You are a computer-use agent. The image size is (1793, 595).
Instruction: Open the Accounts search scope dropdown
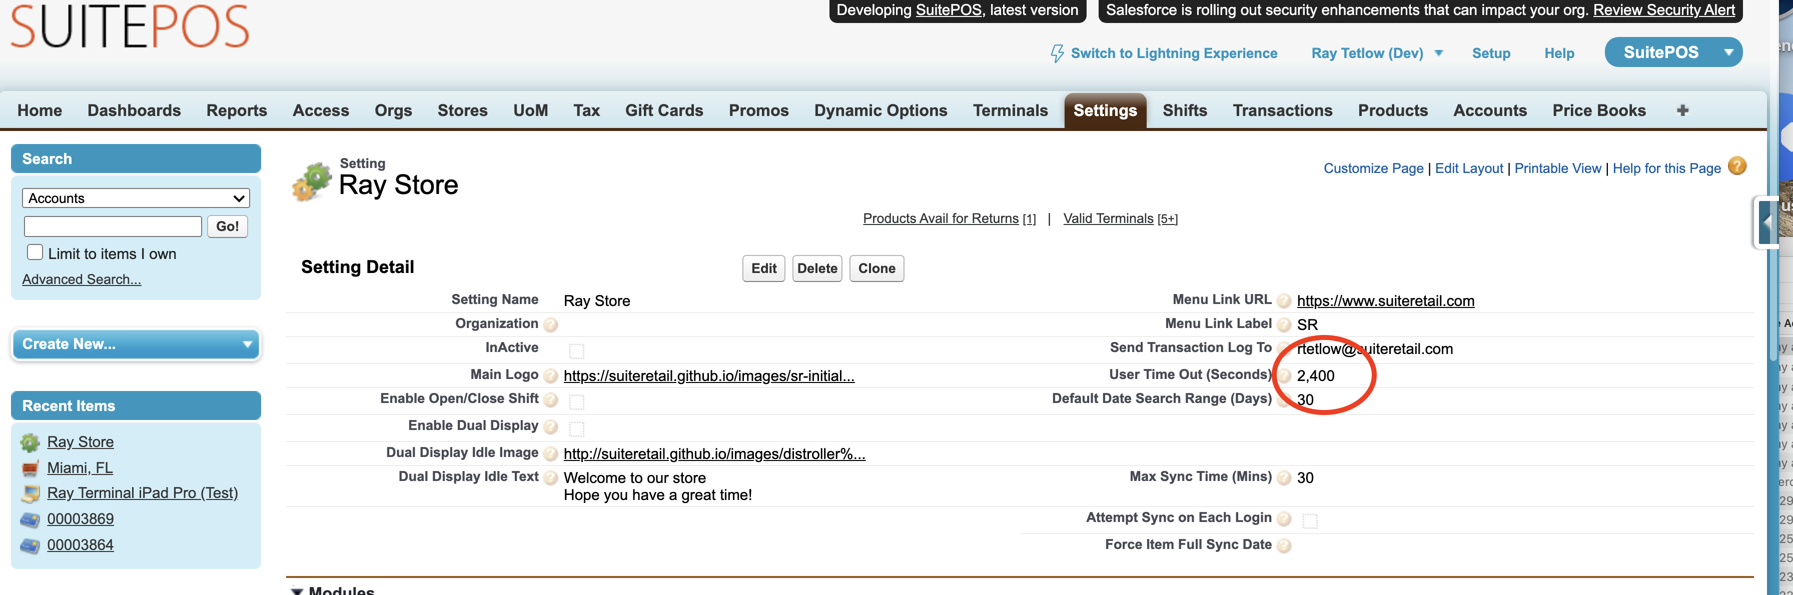pyautogui.click(x=136, y=198)
